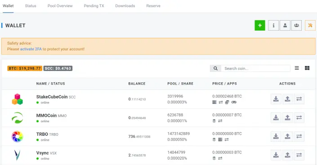317x165 pixels.
Task: Open the info icon button in Wallet header
Action: pyautogui.click(x=273, y=26)
